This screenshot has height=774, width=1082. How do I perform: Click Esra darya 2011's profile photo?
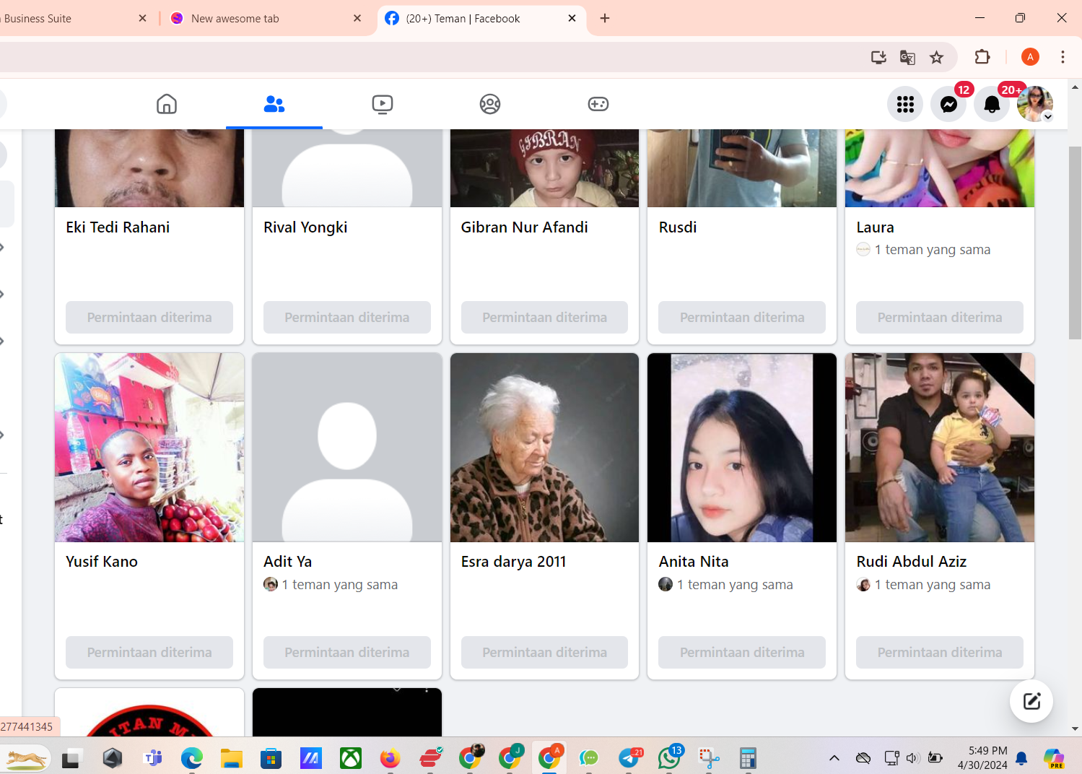545,448
